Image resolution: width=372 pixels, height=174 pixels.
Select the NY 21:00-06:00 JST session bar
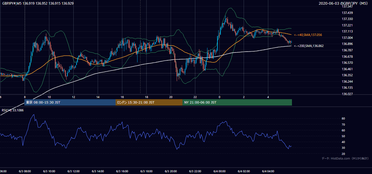(x=237, y=102)
